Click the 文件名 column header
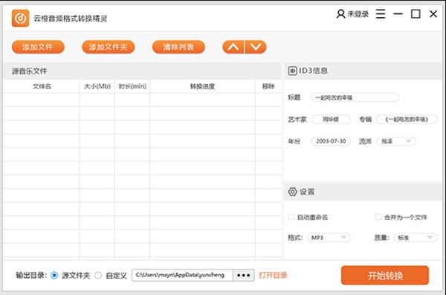The image size is (446, 295). (x=42, y=86)
